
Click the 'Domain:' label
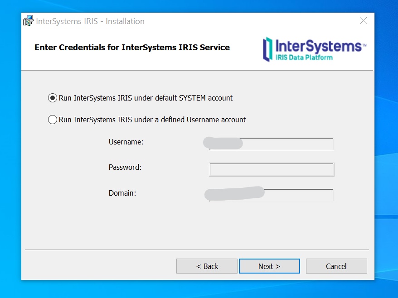[122, 193]
